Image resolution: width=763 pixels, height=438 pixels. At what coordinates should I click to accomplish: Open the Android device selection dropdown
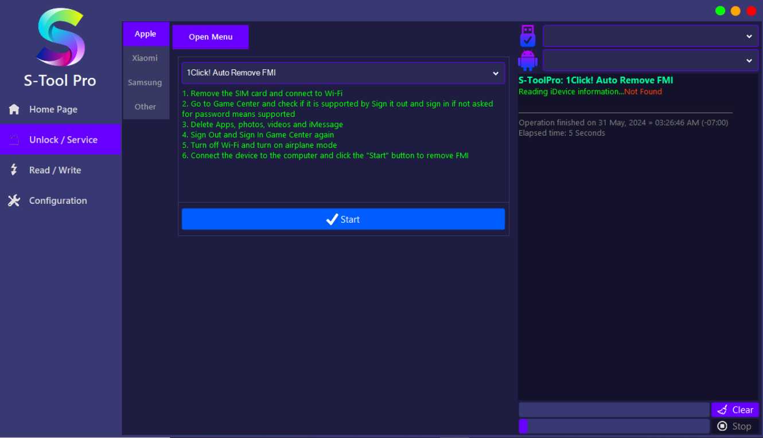pyautogui.click(x=651, y=60)
